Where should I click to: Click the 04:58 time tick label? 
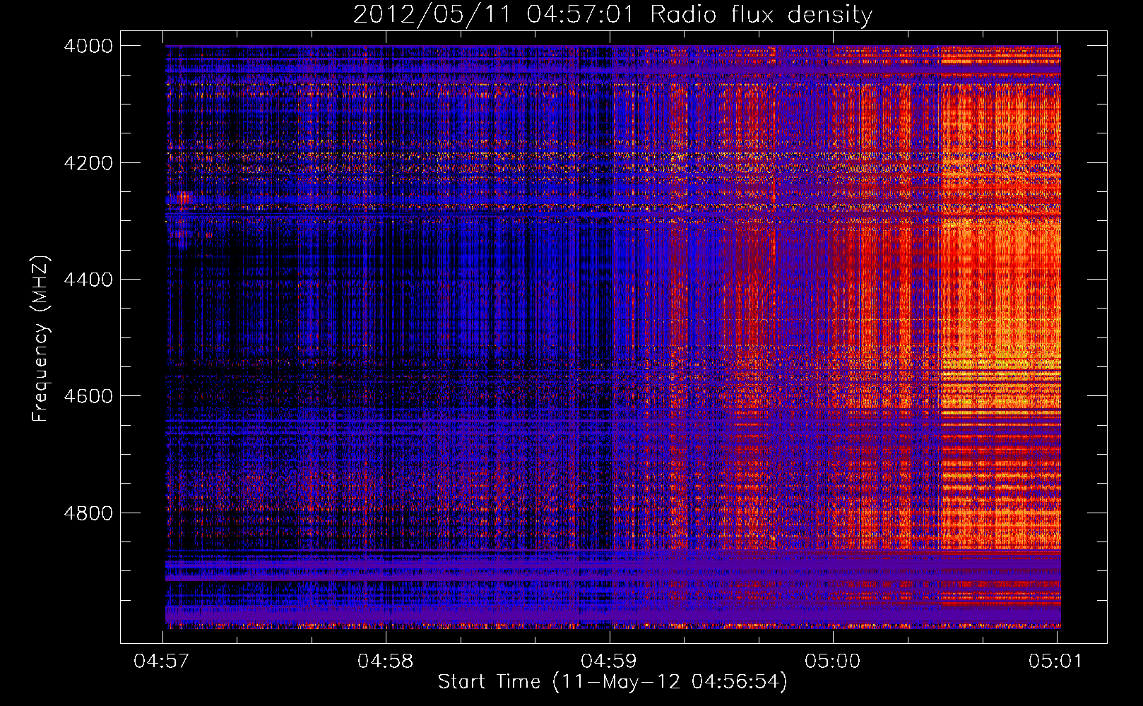click(x=386, y=661)
